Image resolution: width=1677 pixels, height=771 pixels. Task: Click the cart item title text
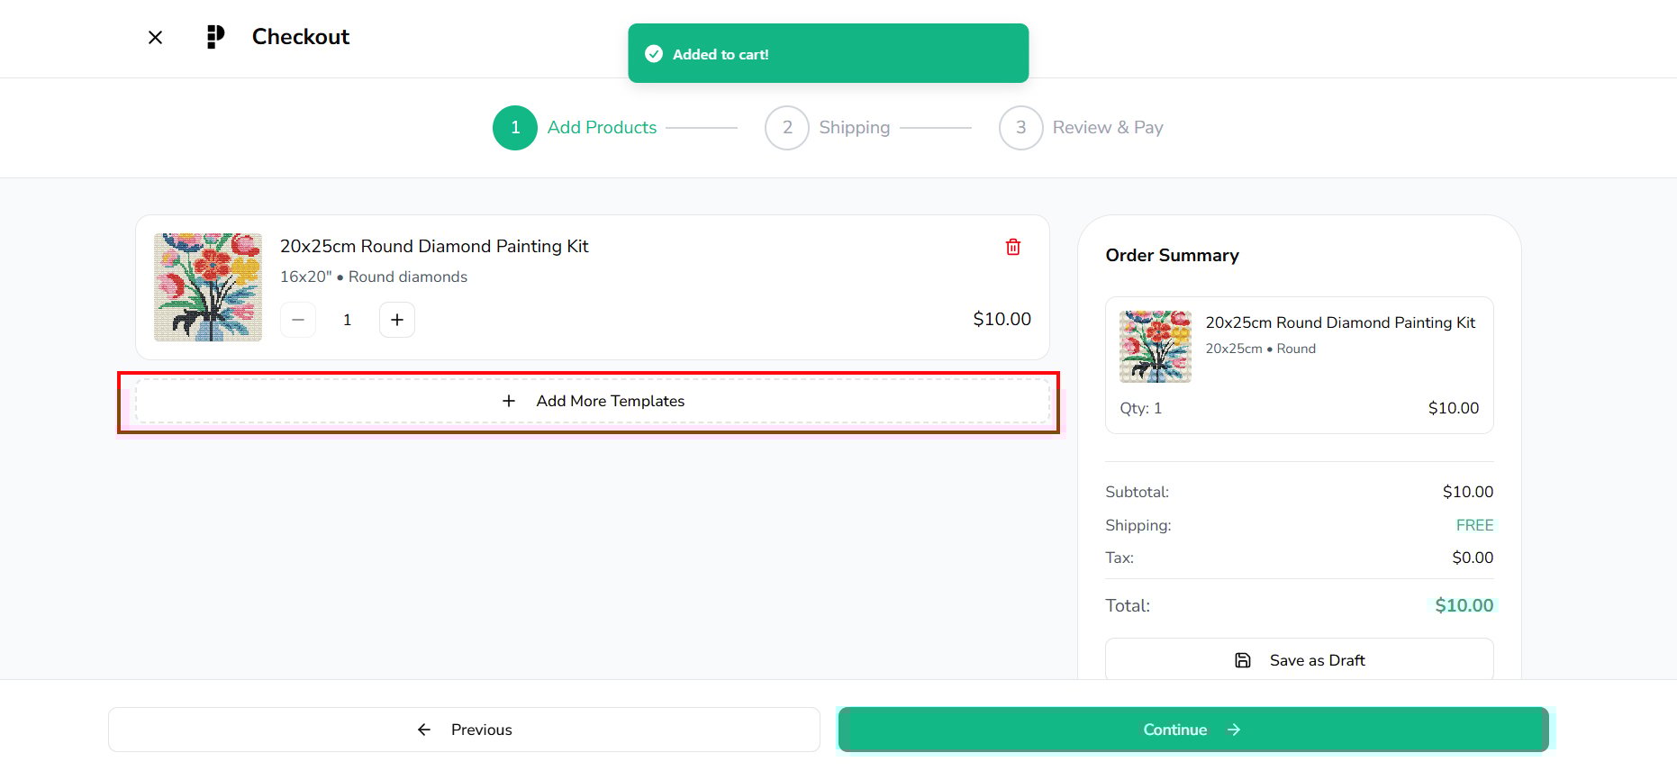434,246
